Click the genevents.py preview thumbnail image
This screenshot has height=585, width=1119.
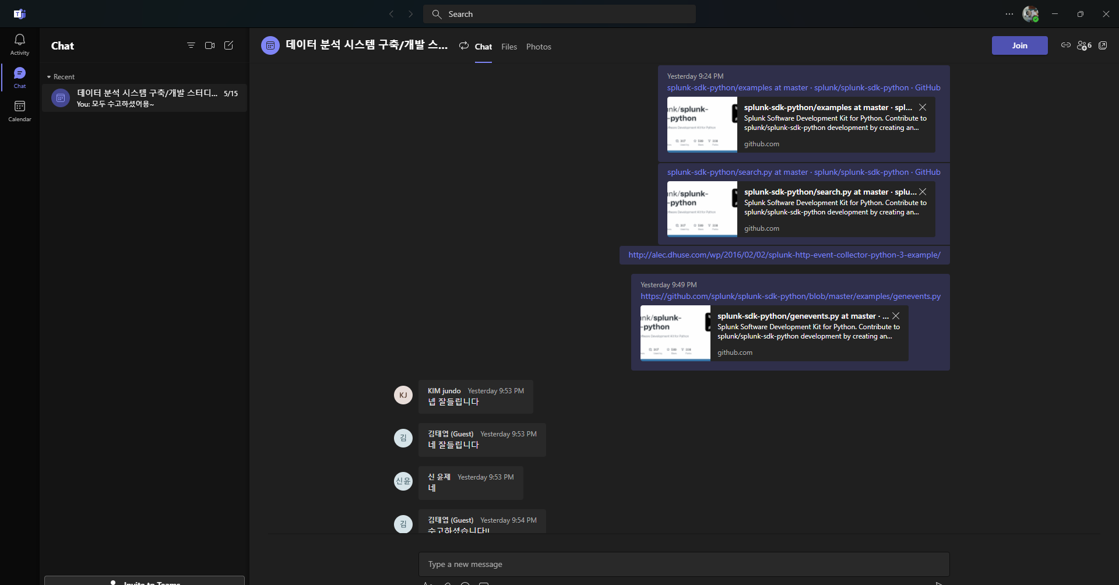(x=675, y=333)
